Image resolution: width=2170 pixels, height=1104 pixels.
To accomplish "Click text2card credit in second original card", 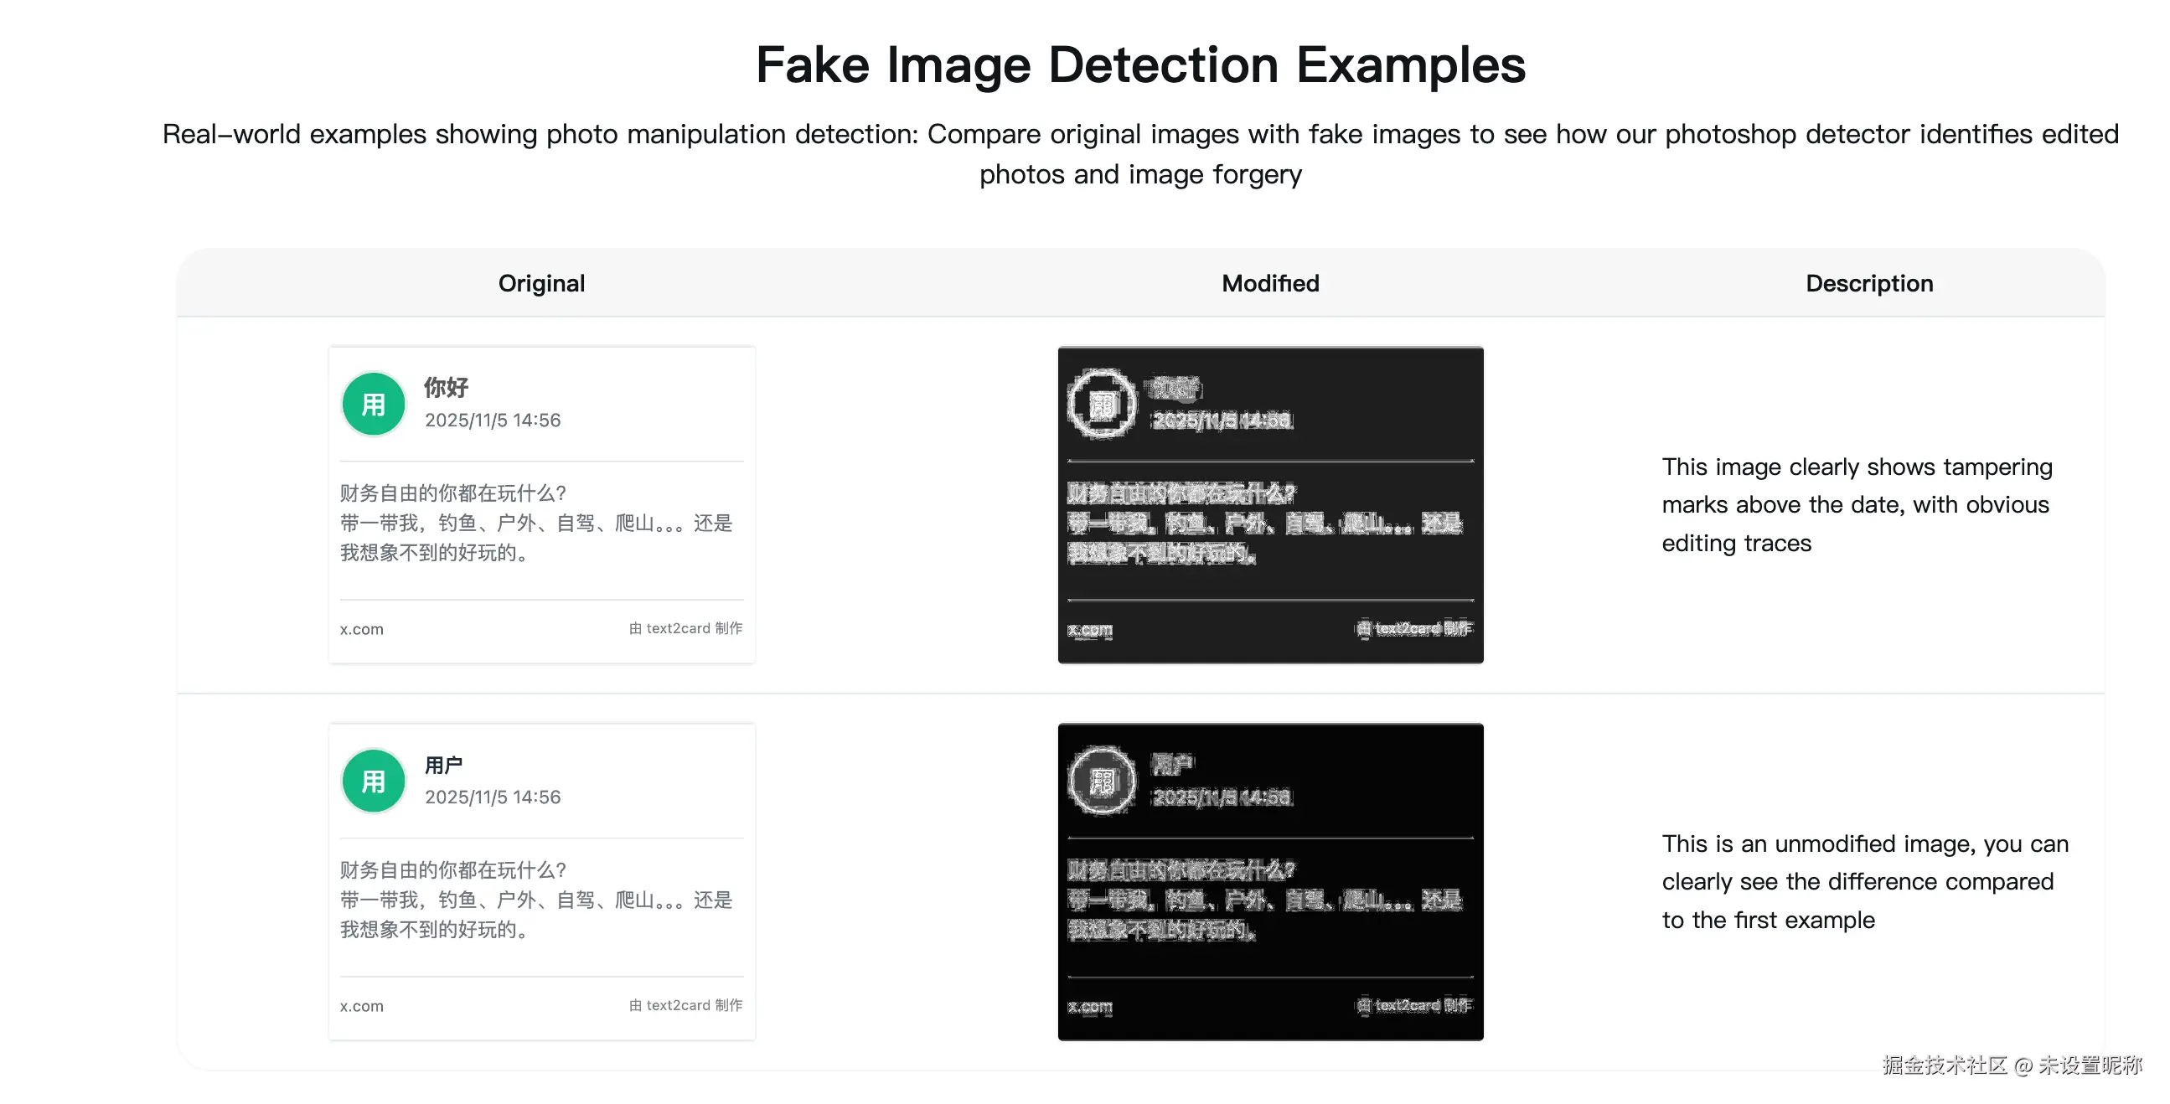I will [685, 1004].
